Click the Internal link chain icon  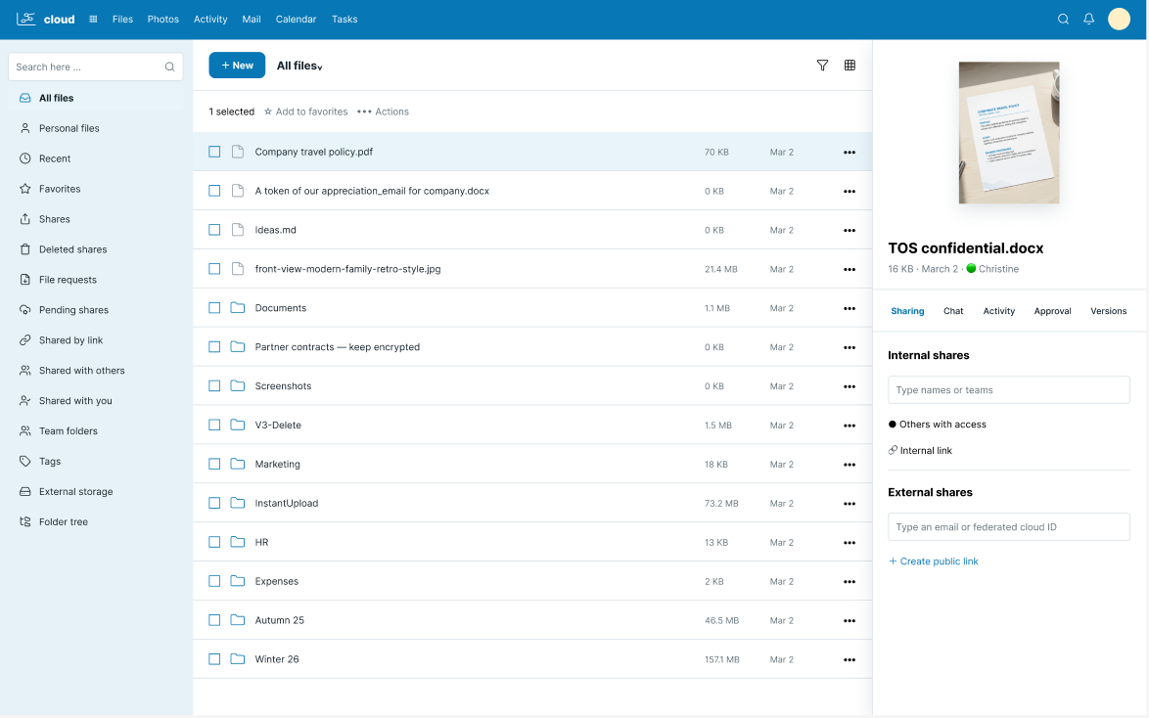point(893,451)
